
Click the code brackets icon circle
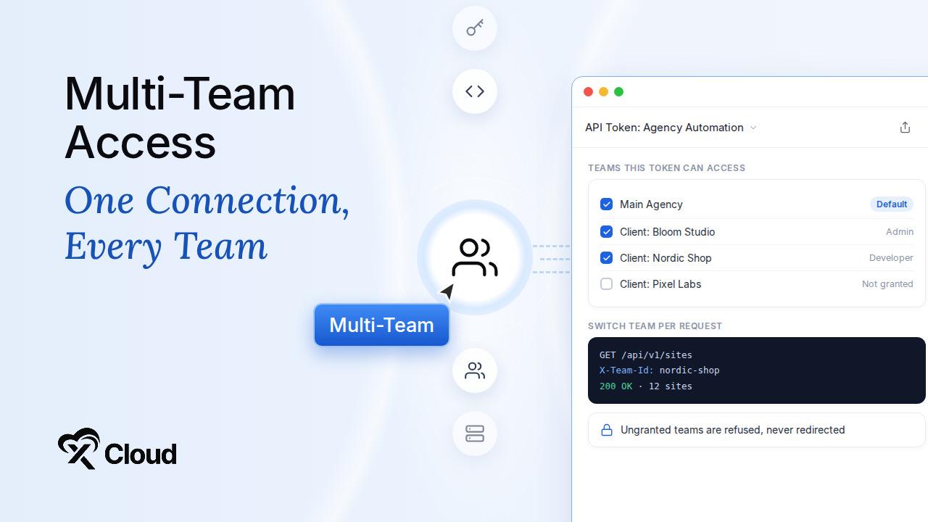click(x=475, y=91)
